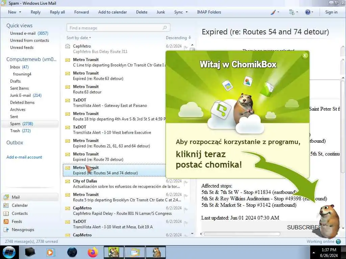Click envelope icon next to Route 63 detour
This screenshot has width=346, height=259.
tap(68, 87)
